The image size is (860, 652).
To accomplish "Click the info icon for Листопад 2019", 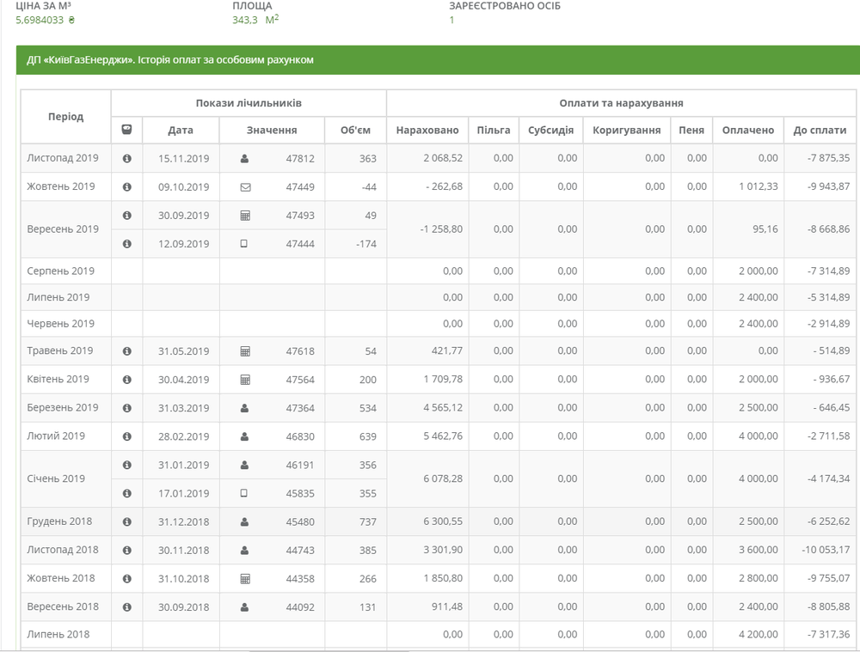I will coord(127,159).
